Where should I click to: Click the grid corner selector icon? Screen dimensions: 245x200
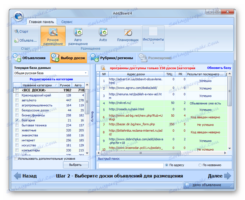click(98, 74)
